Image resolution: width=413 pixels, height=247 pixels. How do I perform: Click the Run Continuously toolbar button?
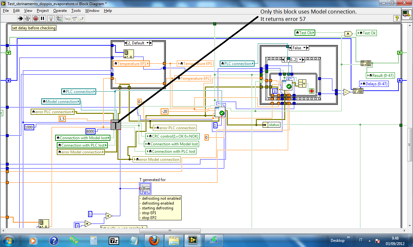tap(27, 18)
